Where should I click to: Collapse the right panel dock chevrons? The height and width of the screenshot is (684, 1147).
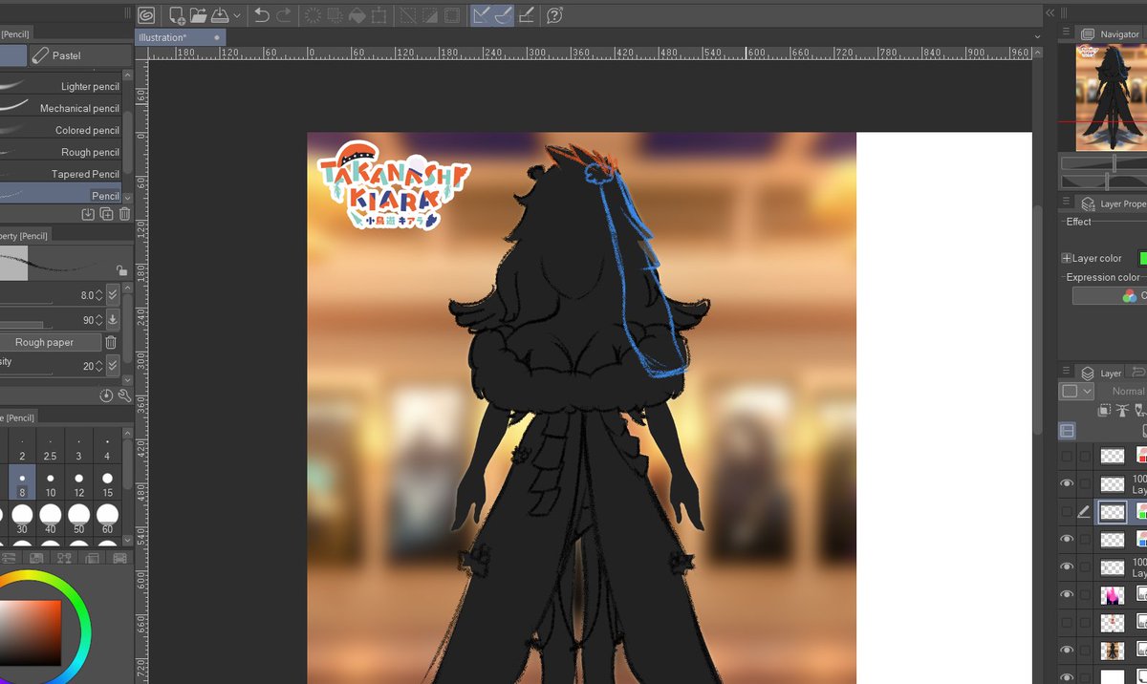(x=1050, y=12)
